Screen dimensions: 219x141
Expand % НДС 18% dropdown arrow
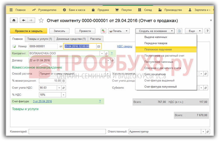63,95
